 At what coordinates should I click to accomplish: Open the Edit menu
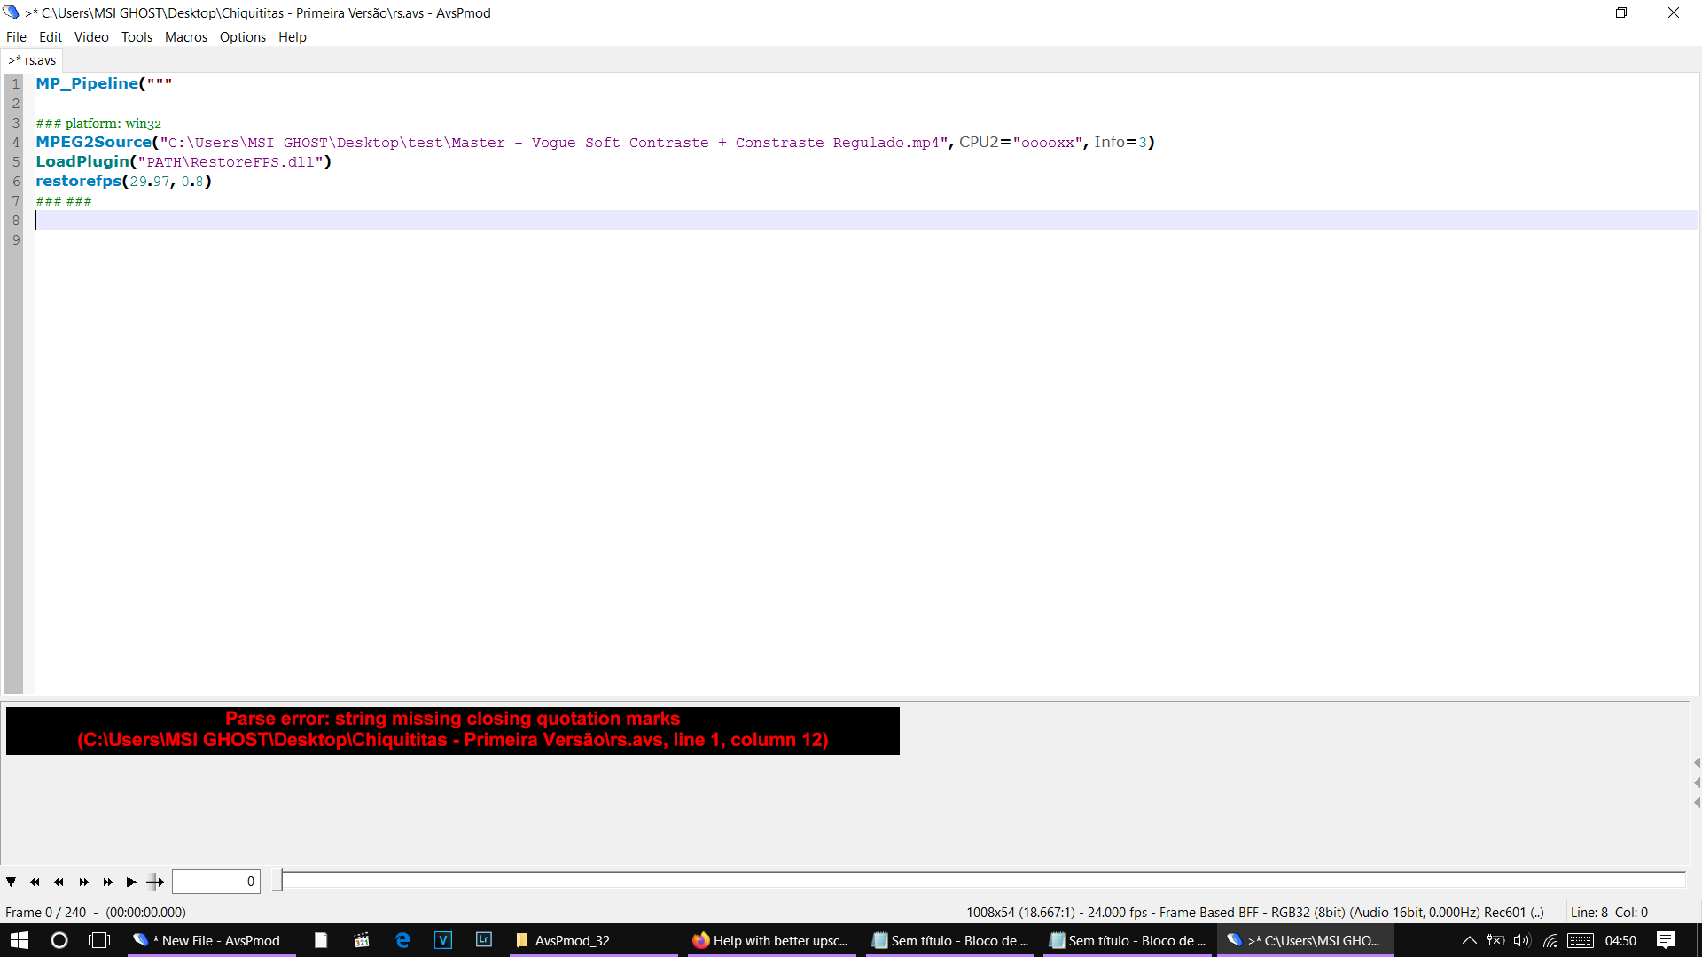point(51,37)
